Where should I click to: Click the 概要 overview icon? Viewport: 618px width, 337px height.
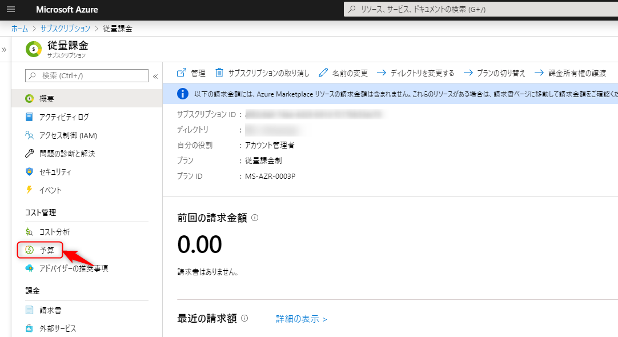click(x=30, y=99)
